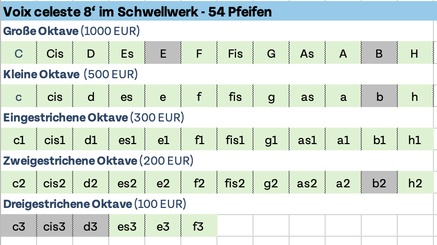Select the cis pipe in Kleine Oktave
Image resolution: width=437 pixels, height=245 pixels.
pyautogui.click(x=55, y=97)
